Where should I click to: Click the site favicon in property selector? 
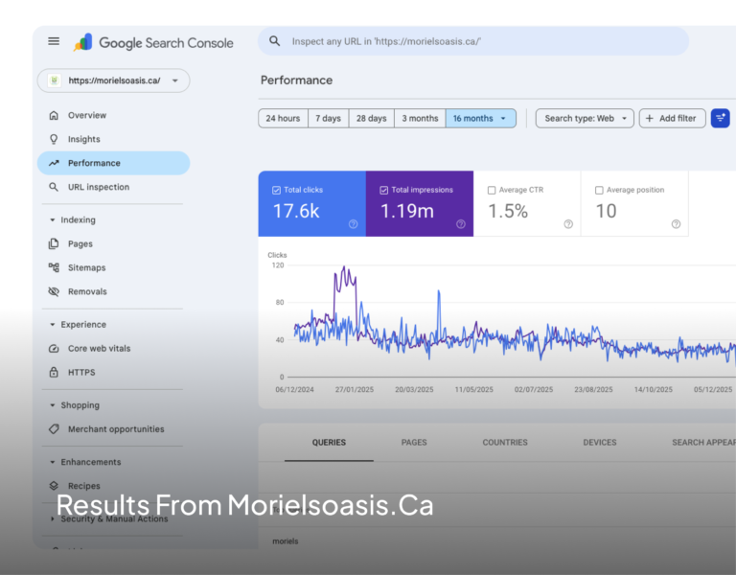(55, 80)
